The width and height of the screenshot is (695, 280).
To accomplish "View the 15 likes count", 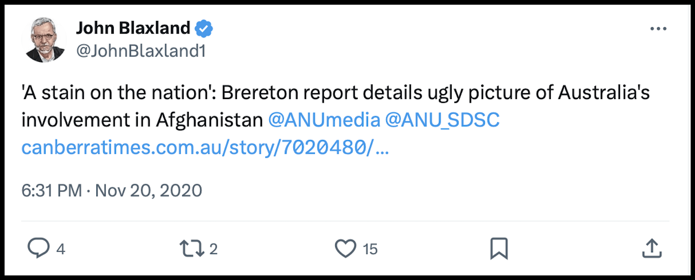I will point(370,249).
